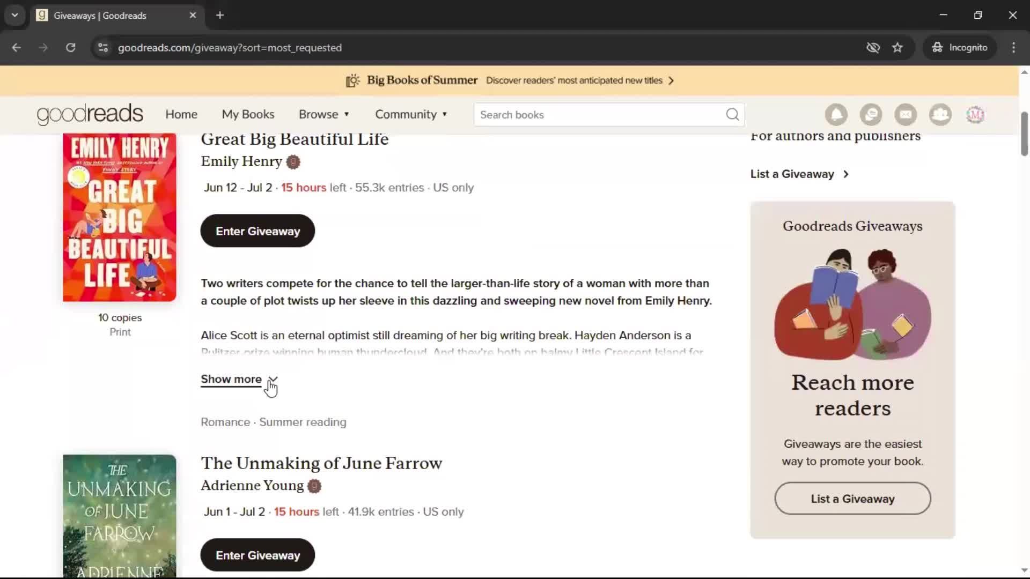Reload the page
Image resolution: width=1030 pixels, height=579 pixels.
click(x=70, y=48)
